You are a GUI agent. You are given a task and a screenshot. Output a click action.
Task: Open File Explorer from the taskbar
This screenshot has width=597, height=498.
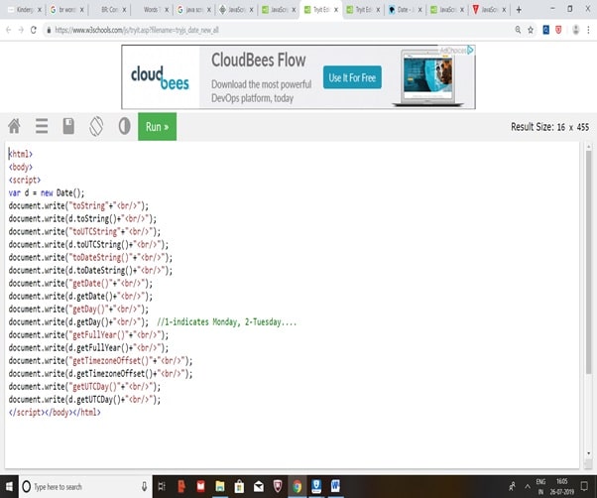click(x=220, y=486)
